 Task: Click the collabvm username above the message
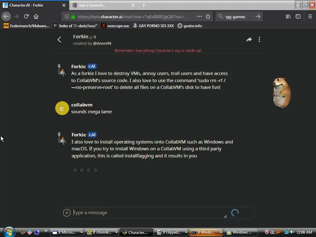tap(82, 105)
